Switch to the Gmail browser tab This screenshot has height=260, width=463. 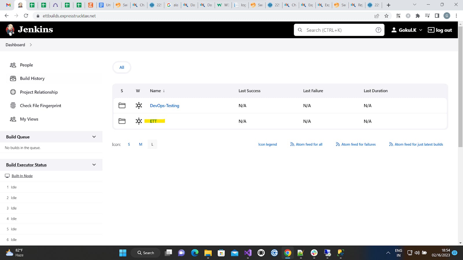[x=8, y=5]
